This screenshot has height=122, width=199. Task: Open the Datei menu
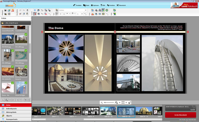coord(86,5)
